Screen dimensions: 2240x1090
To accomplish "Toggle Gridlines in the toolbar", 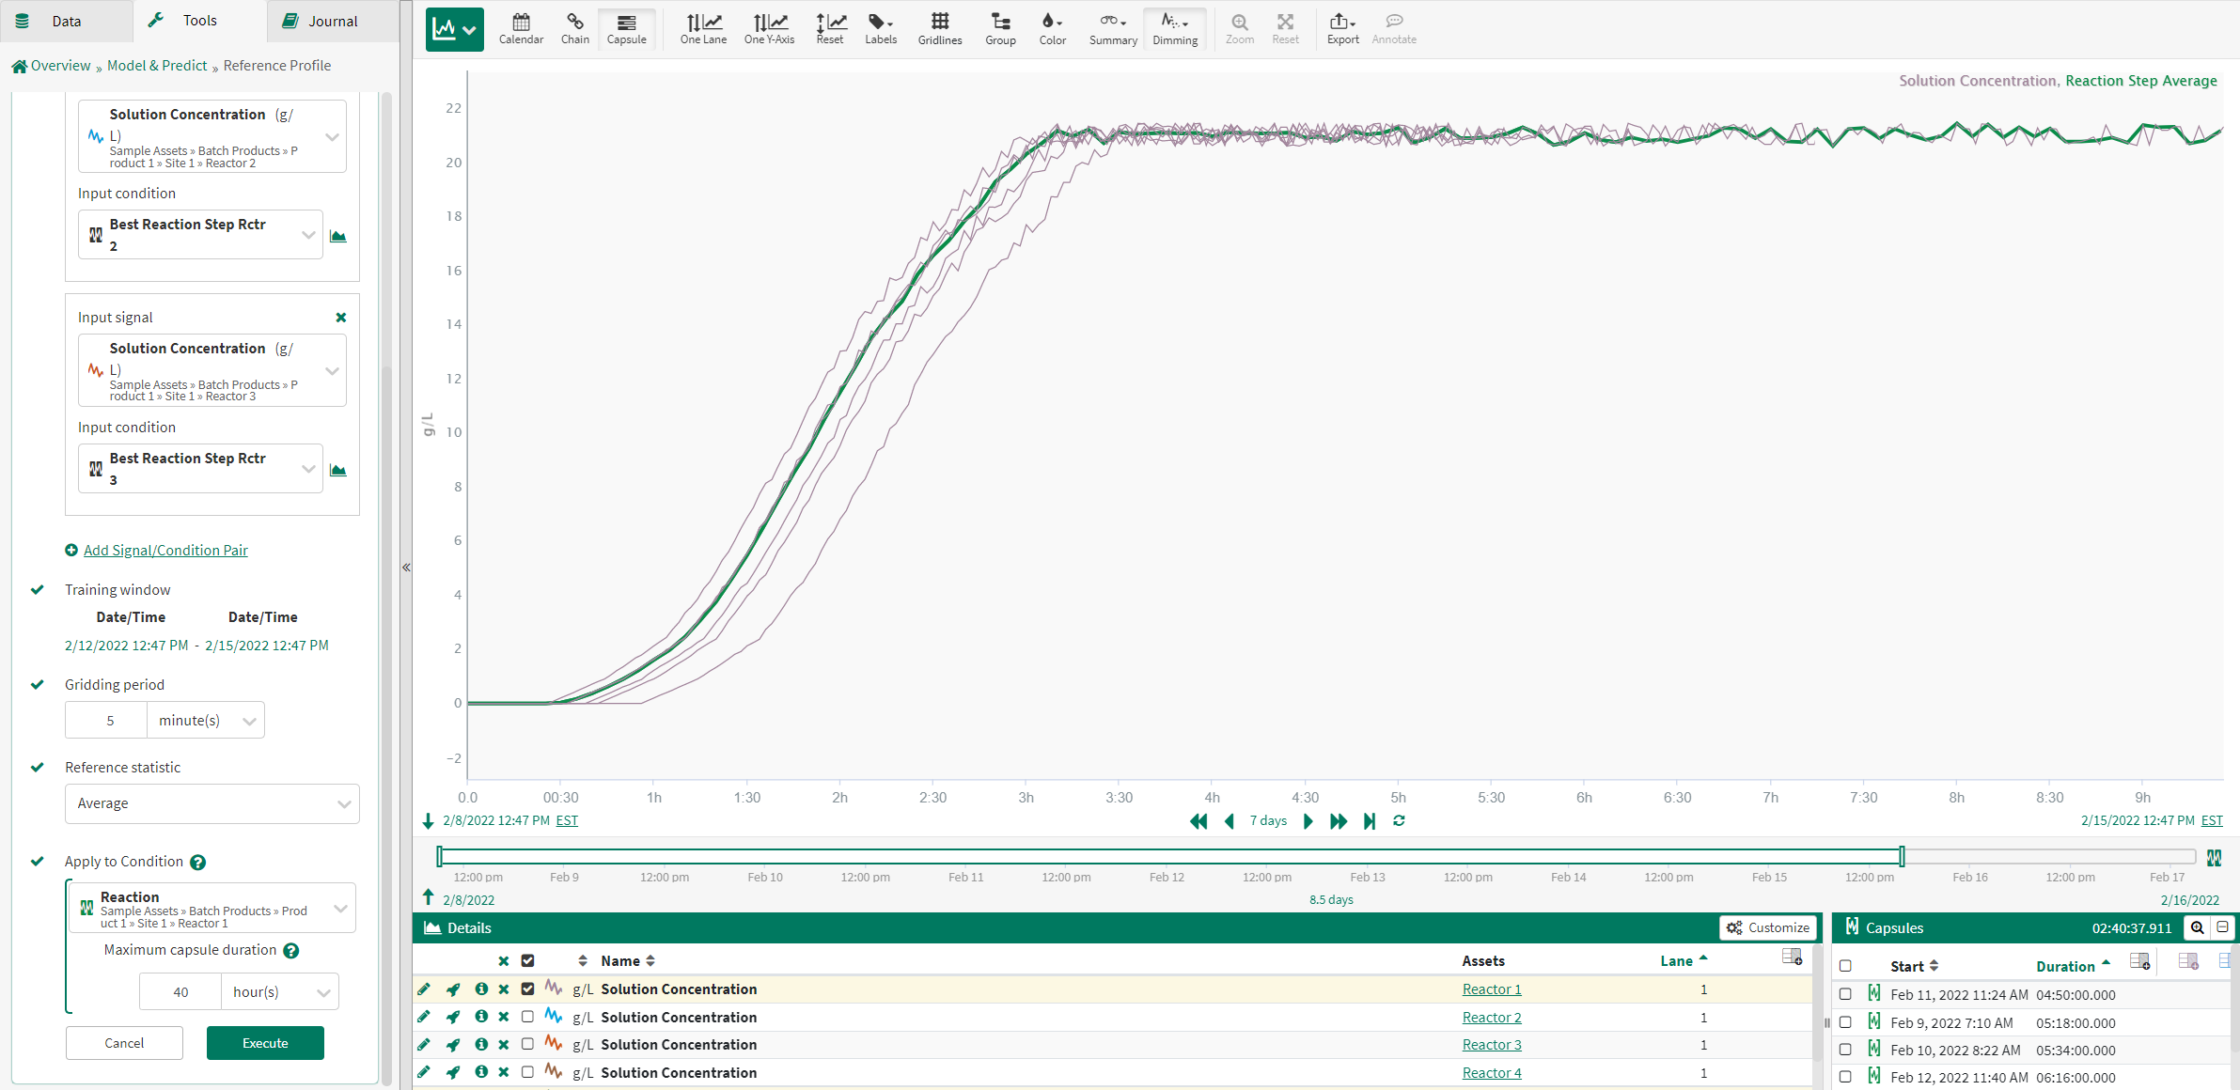I will click(939, 28).
